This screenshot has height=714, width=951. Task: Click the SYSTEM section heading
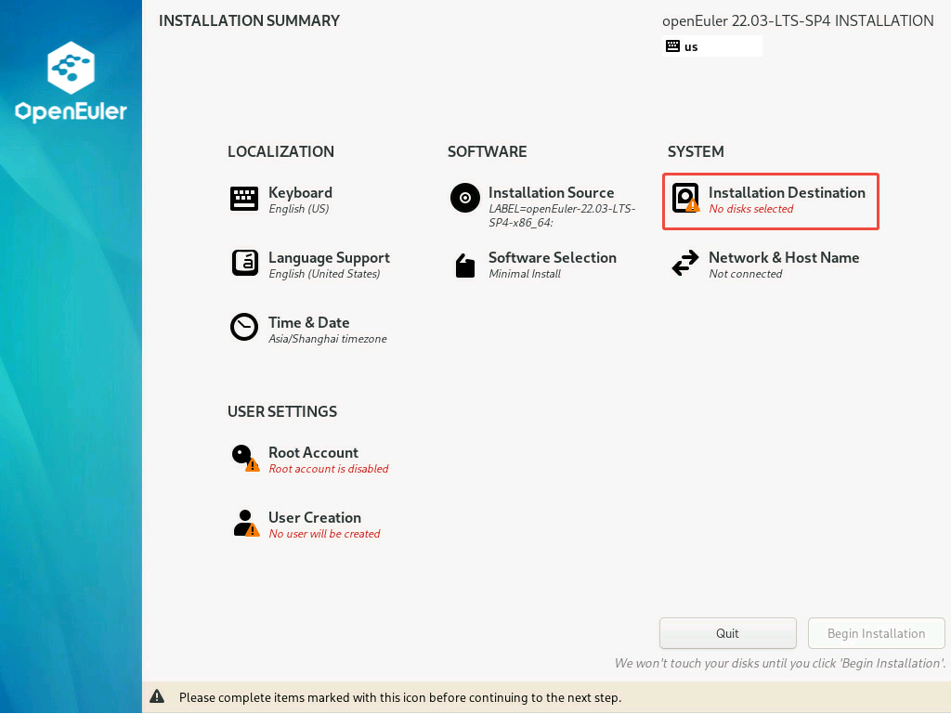point(696,151)
